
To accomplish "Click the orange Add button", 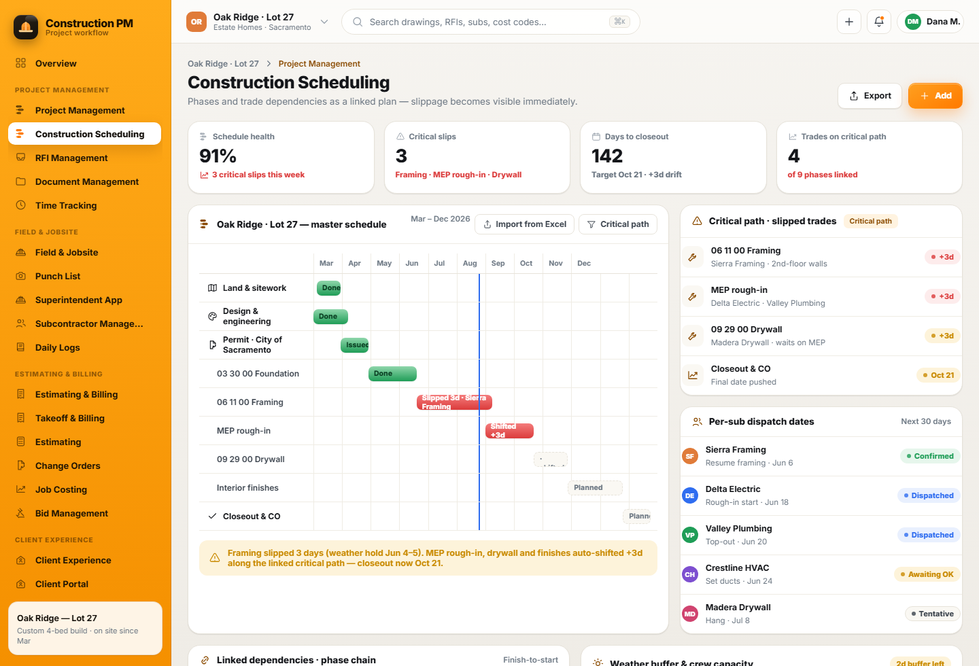I will click(935, 96).
